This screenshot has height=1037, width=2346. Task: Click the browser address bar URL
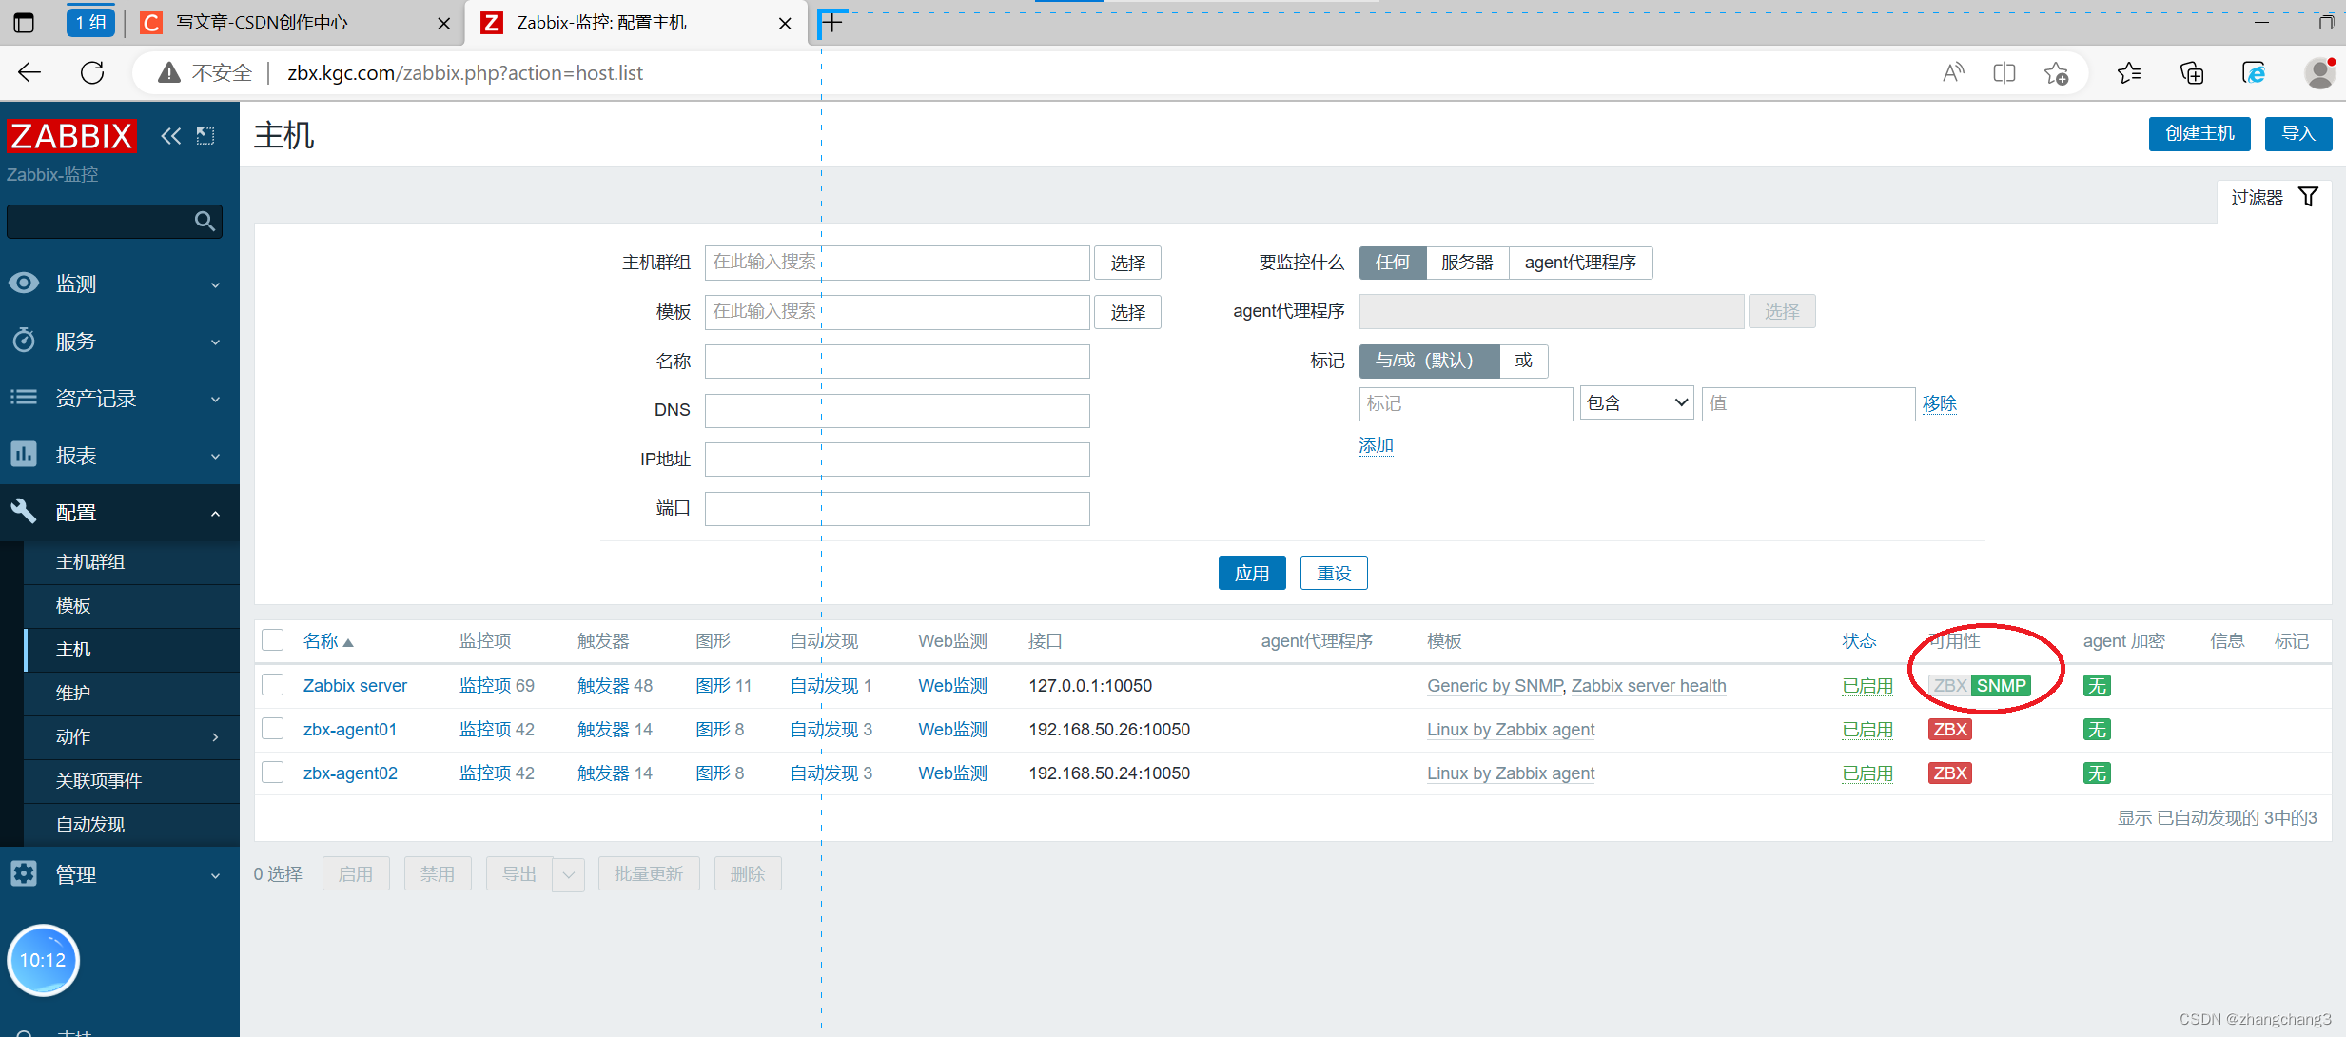[x=465, y=72]
